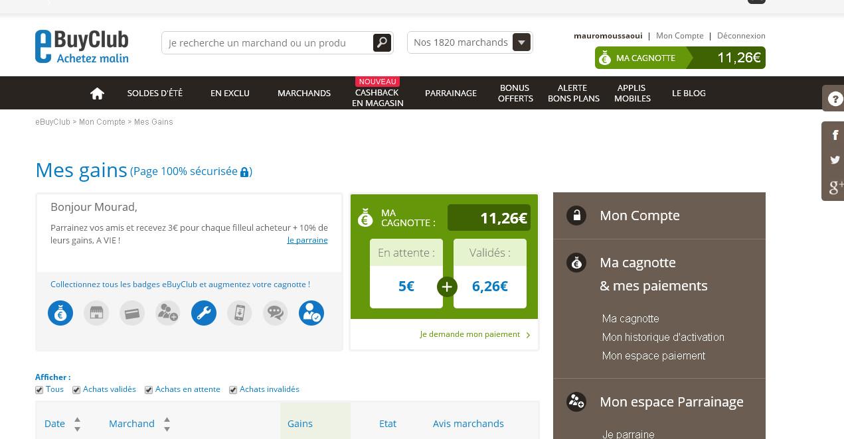
Task: Click the Mon Compte breadcrumb link
Action: click(102, 122)
